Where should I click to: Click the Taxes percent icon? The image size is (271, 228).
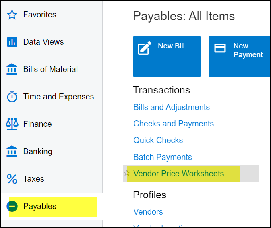click(12, 179)
